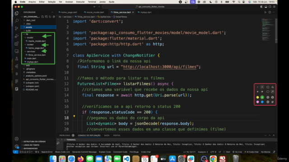Select the ellipse shape drawing tool
Viewport: 289px width, 162px height.
(x=268, y=92)
